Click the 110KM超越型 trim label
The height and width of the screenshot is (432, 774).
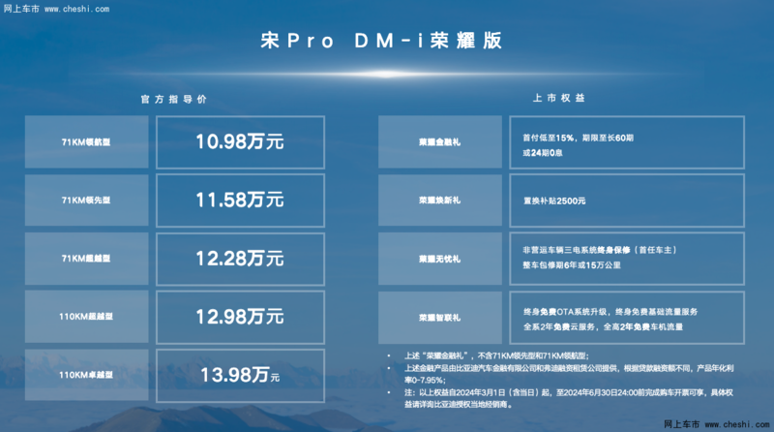pyautogui.click(x=86, y=317)
